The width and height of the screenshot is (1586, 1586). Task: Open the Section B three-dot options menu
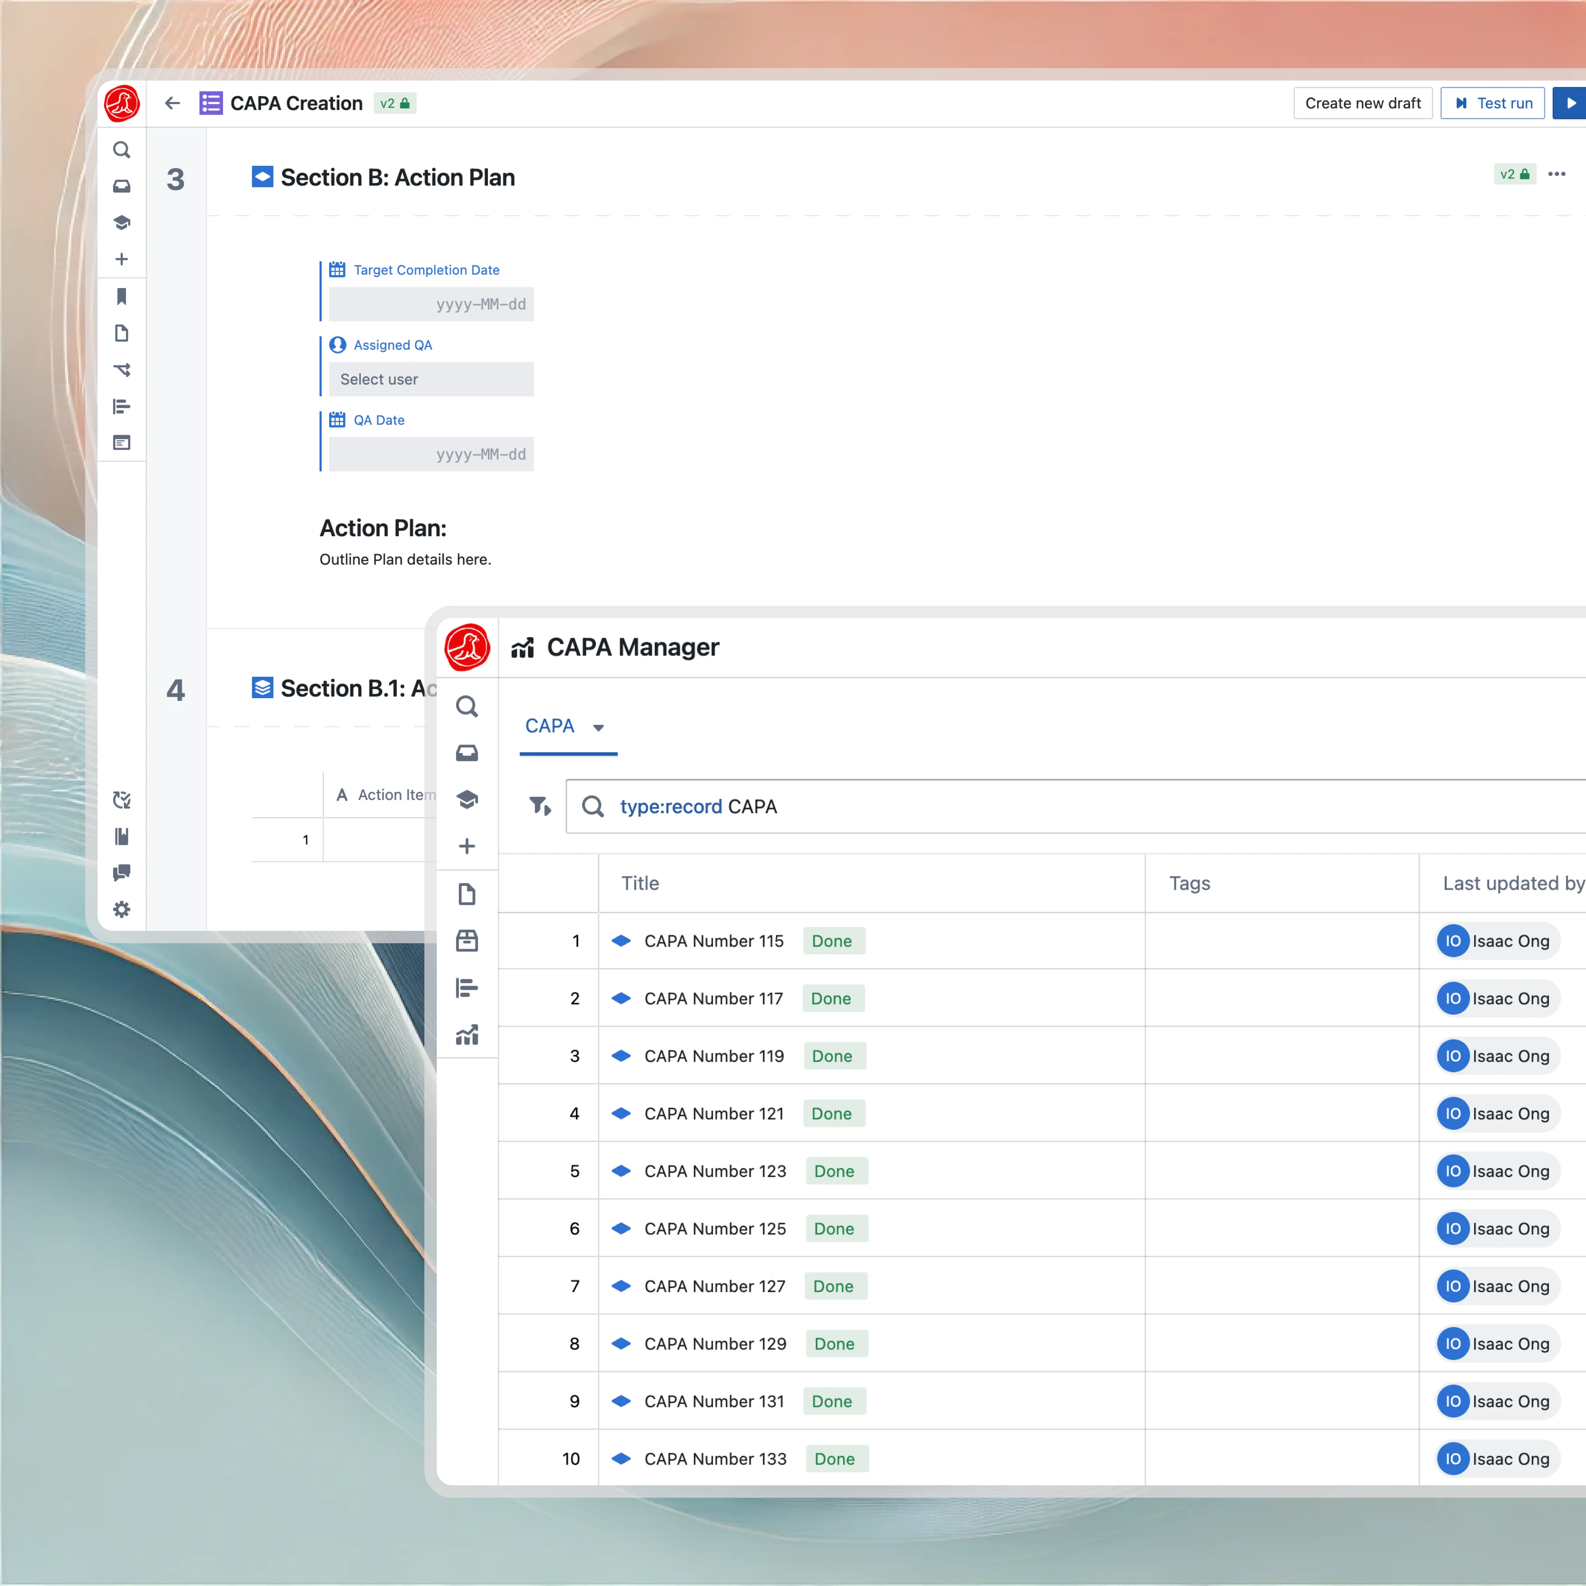pyautogui.click(x=1557, y=174)
